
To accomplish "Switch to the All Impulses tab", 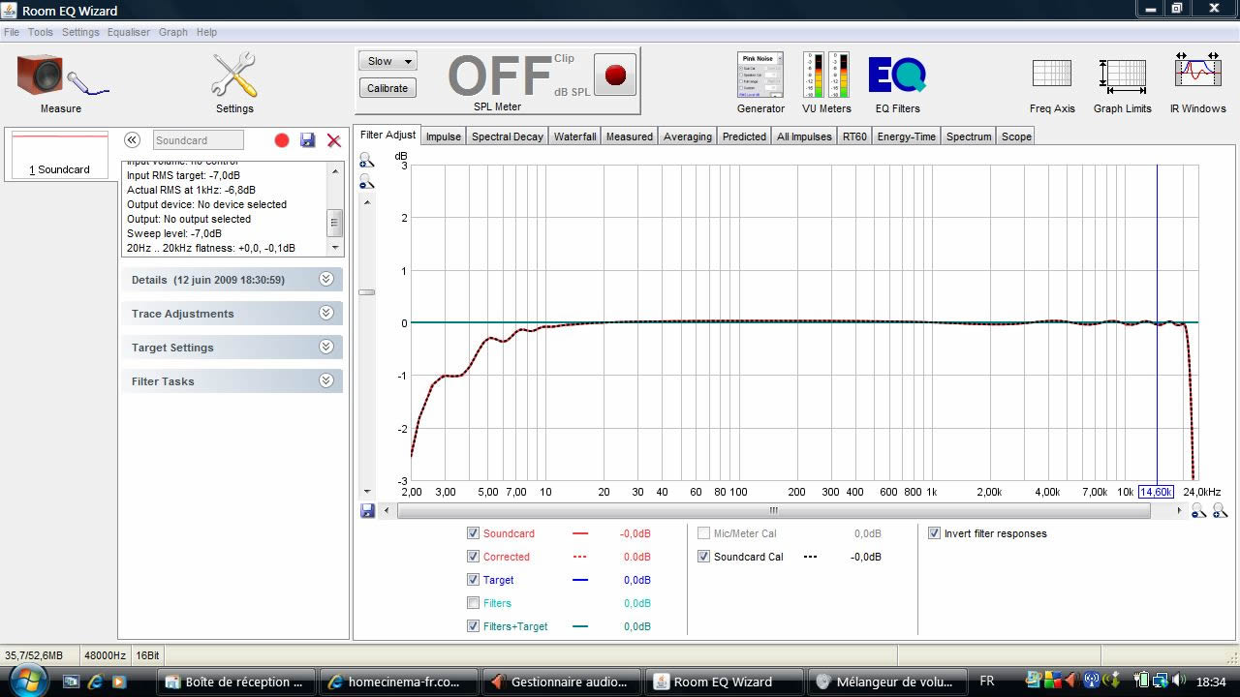I will (x=804, y=136).
